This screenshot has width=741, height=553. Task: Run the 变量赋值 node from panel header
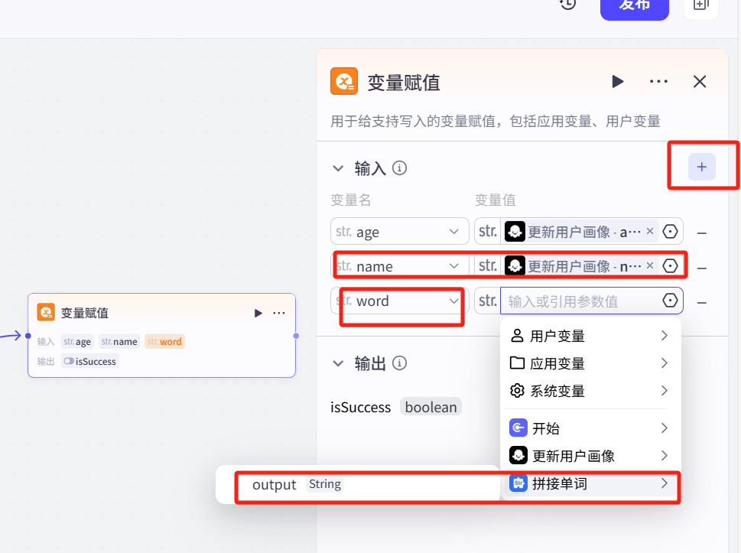617,81
